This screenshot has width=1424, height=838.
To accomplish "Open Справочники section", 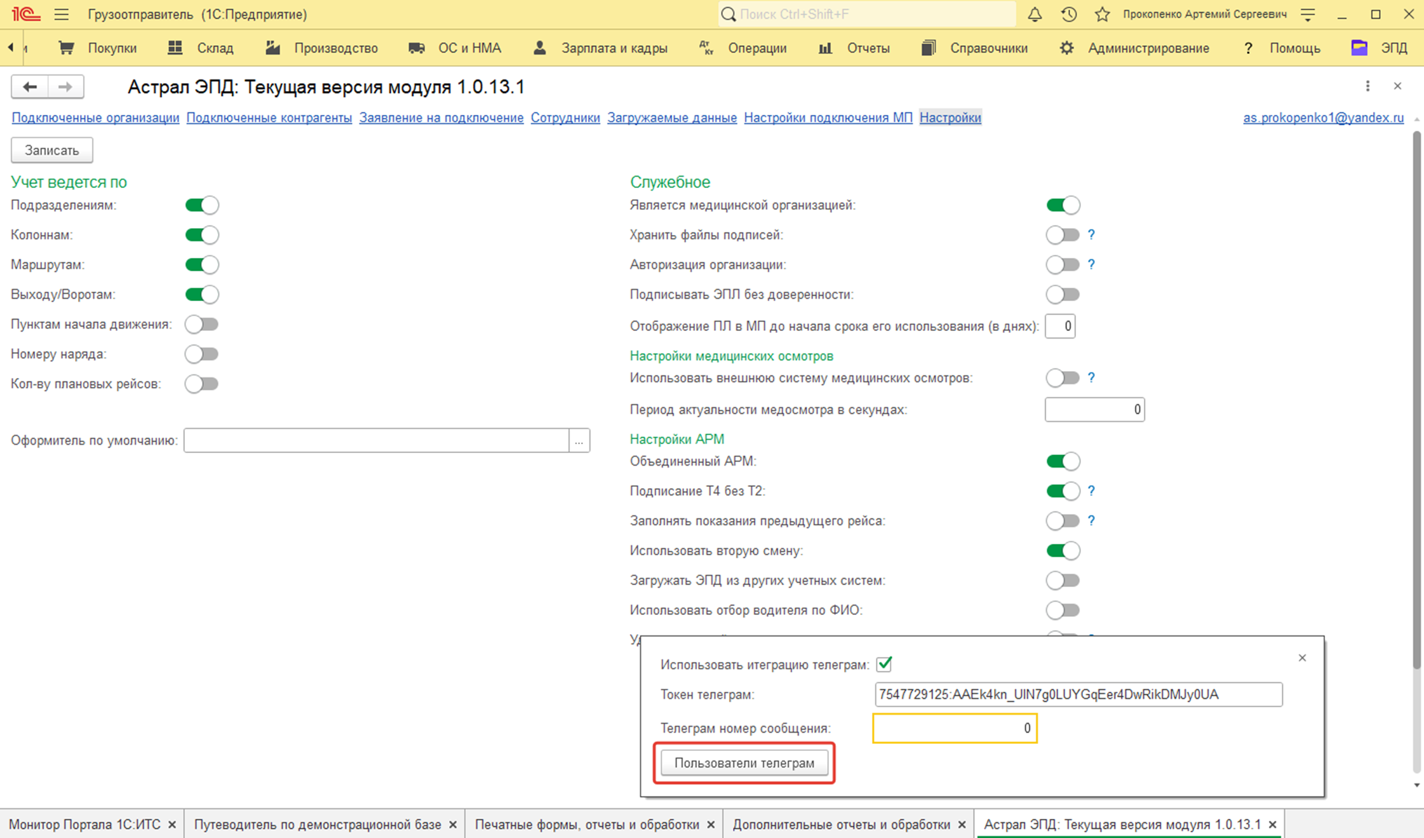I will click(975, 48).
